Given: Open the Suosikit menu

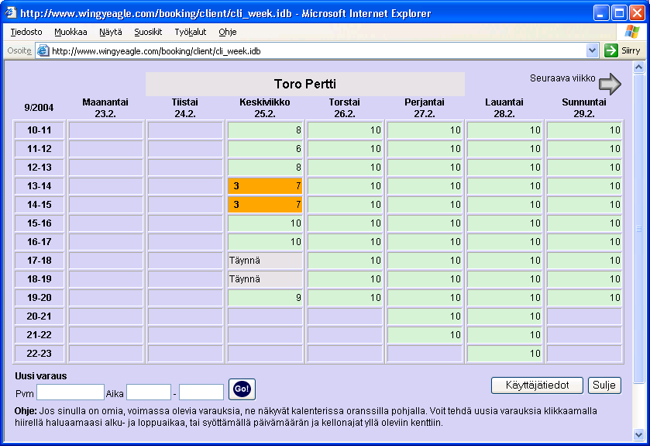Looking at the screenshot, I should point(148,32).
